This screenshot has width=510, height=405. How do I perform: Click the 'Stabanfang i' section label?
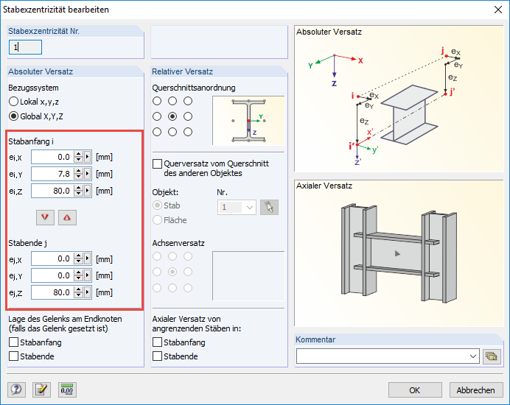point(31,141)
